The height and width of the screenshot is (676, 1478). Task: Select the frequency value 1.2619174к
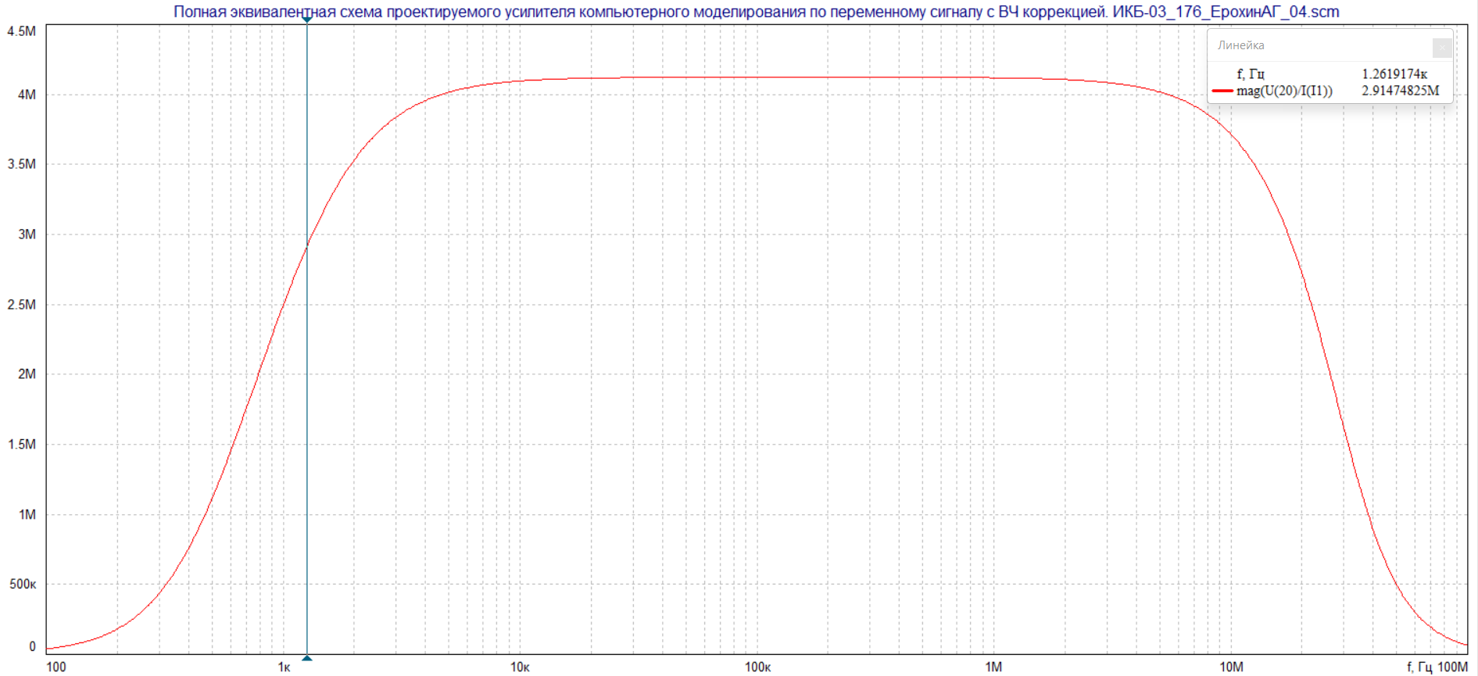1394,73
